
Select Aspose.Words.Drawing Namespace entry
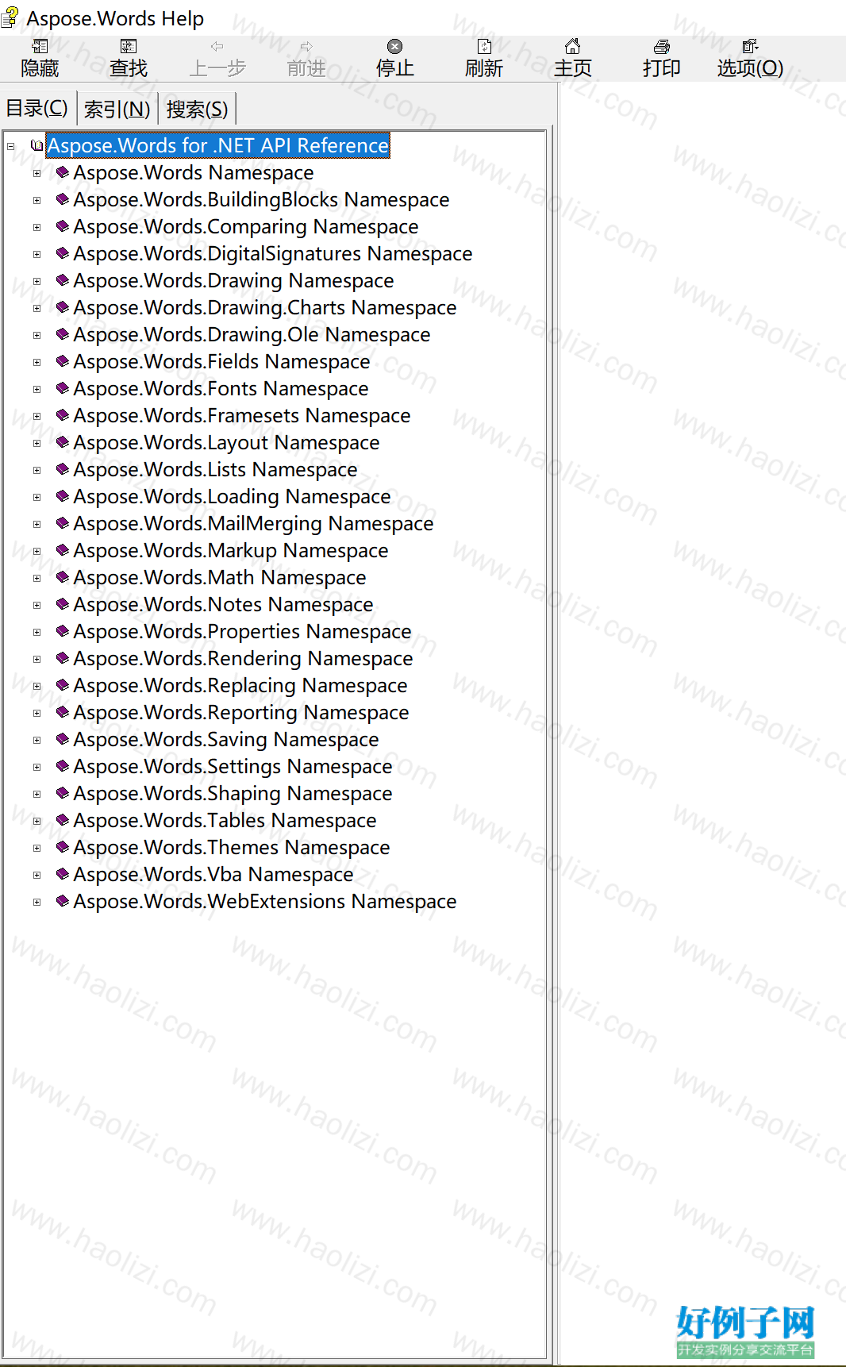(x=233, y=280)
